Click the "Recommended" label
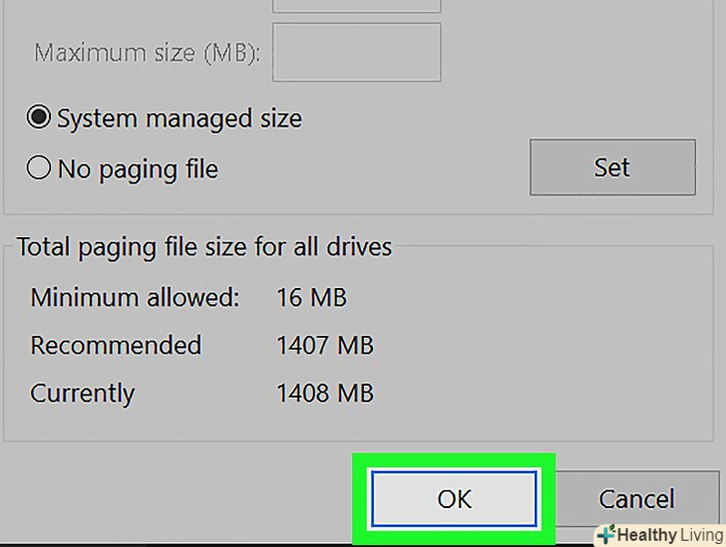The image size is (726, 547). tap(116, 345)
